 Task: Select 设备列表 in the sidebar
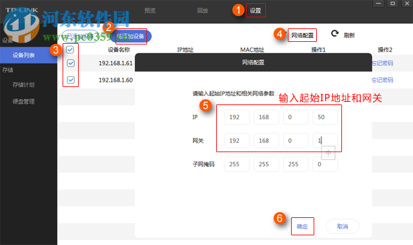click(28, 55)
